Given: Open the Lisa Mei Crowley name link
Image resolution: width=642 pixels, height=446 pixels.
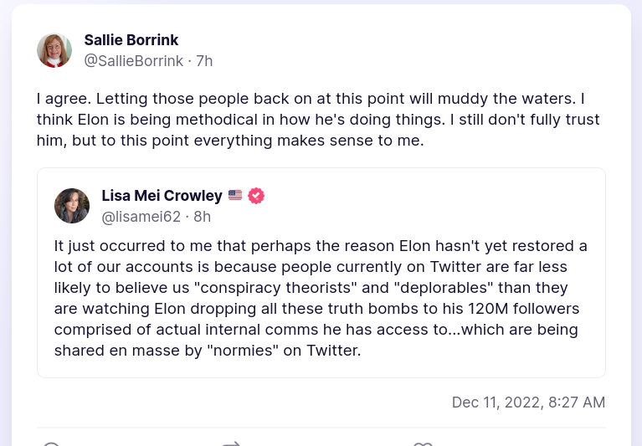Looking at the screenshot, I should point(162,196).
